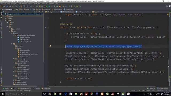Select the drawable folder
Image resolution: width=171 pixels, height=96 pixels.
[20, 46]
